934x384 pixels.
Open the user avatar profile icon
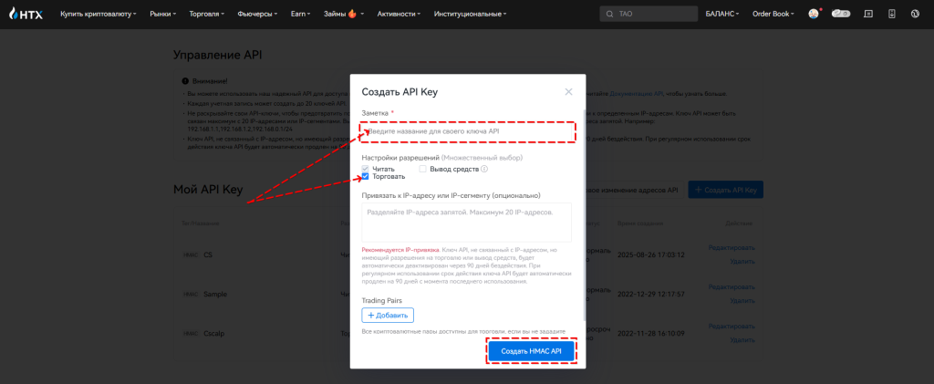(x=814, y=14)
